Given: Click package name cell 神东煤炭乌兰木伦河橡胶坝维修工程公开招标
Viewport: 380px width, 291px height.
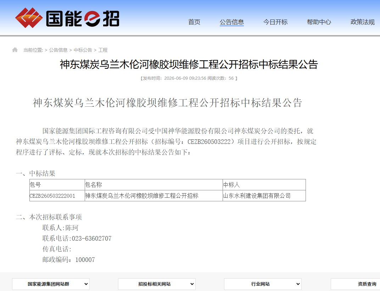Looking at the screenshot, I should 153,196.
